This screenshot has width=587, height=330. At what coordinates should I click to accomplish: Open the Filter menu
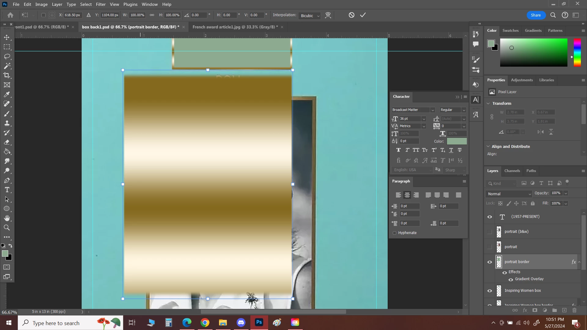pyautogui.click(x=101, y=4)
